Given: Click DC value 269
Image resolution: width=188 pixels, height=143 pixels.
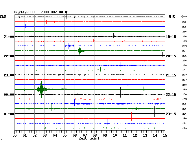Looking at the screenshot, I should click(x=185, y=46).
